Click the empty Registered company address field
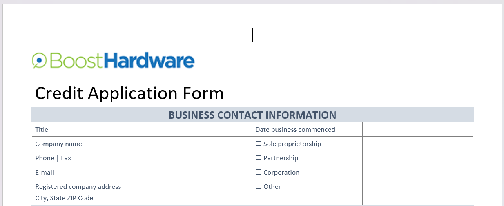The image size is (504, 206). [x=197, y=192]
